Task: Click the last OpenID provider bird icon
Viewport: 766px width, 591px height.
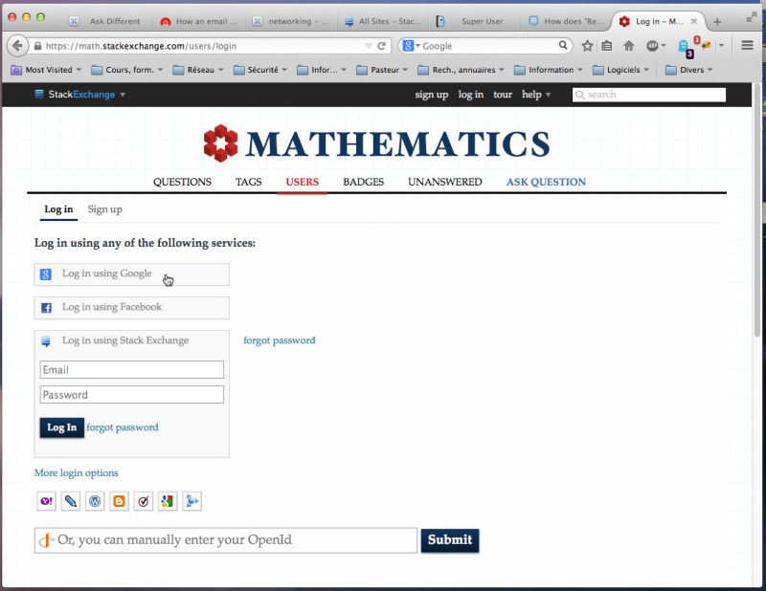Action: [191, 501]
